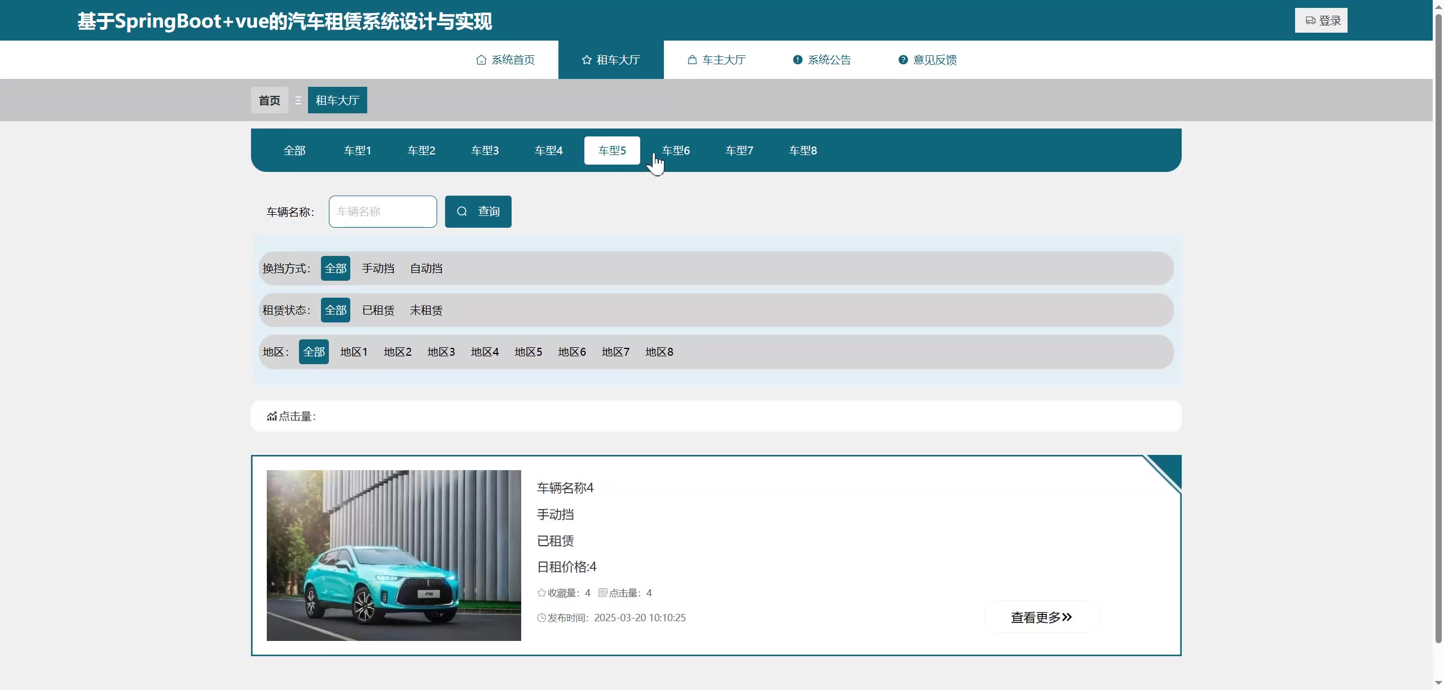Open 查看更多 details for 车辆名称4
The image size is (1444, 690).
pyautogui.click(x=1041, y=617)
